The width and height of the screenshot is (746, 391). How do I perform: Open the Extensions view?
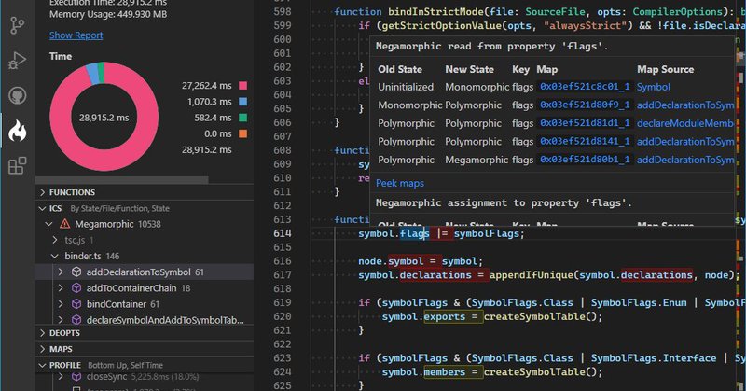[x=17, y=166]
